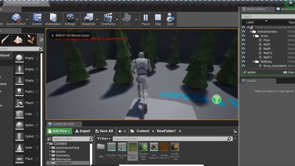
Task: Open the Content toolbar button
Action: 37,19
